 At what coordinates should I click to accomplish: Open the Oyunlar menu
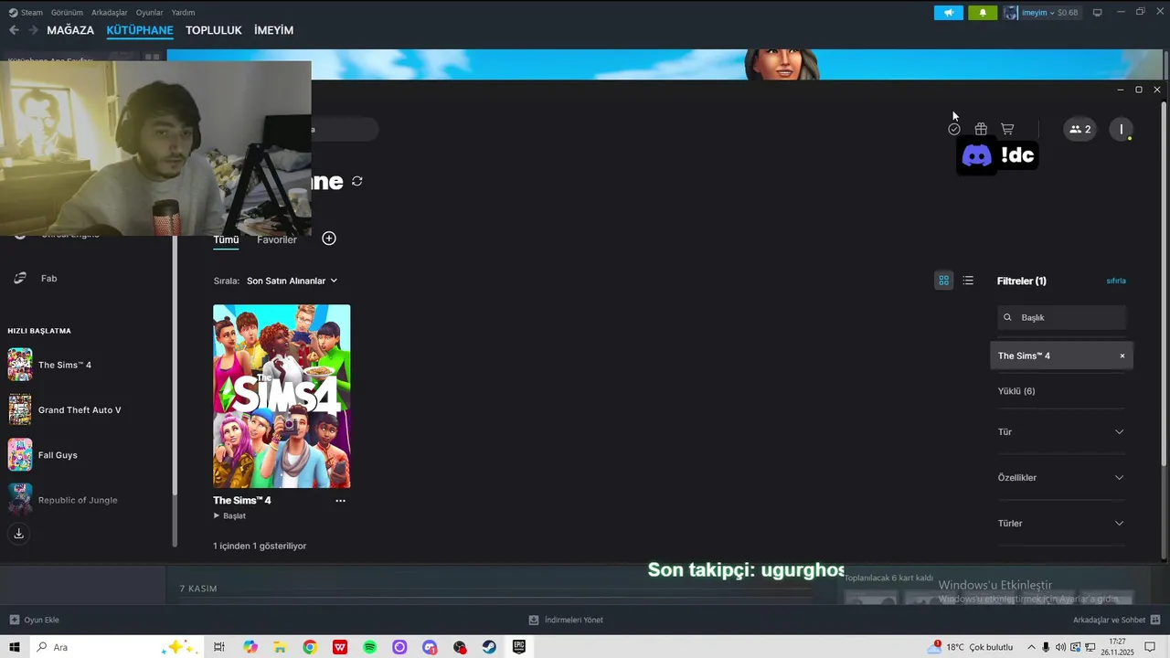[x=149, y=13]
